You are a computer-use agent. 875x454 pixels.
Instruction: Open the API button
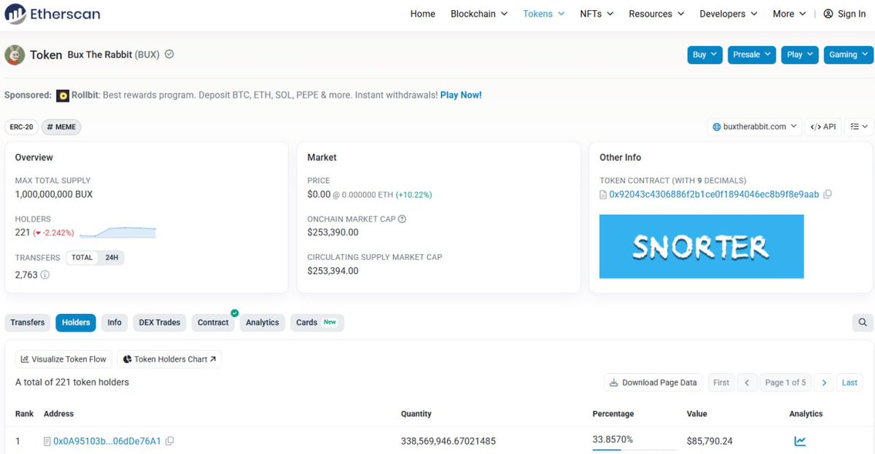point(822,127)
